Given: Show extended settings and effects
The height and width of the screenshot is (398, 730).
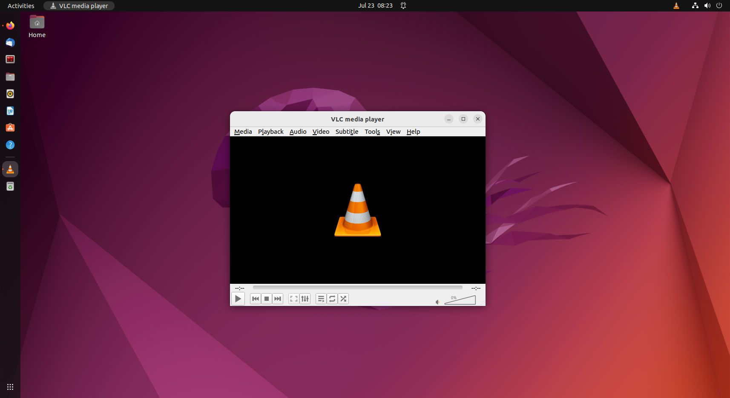Looking at the screenshot, I should click(x=305, y=299).
